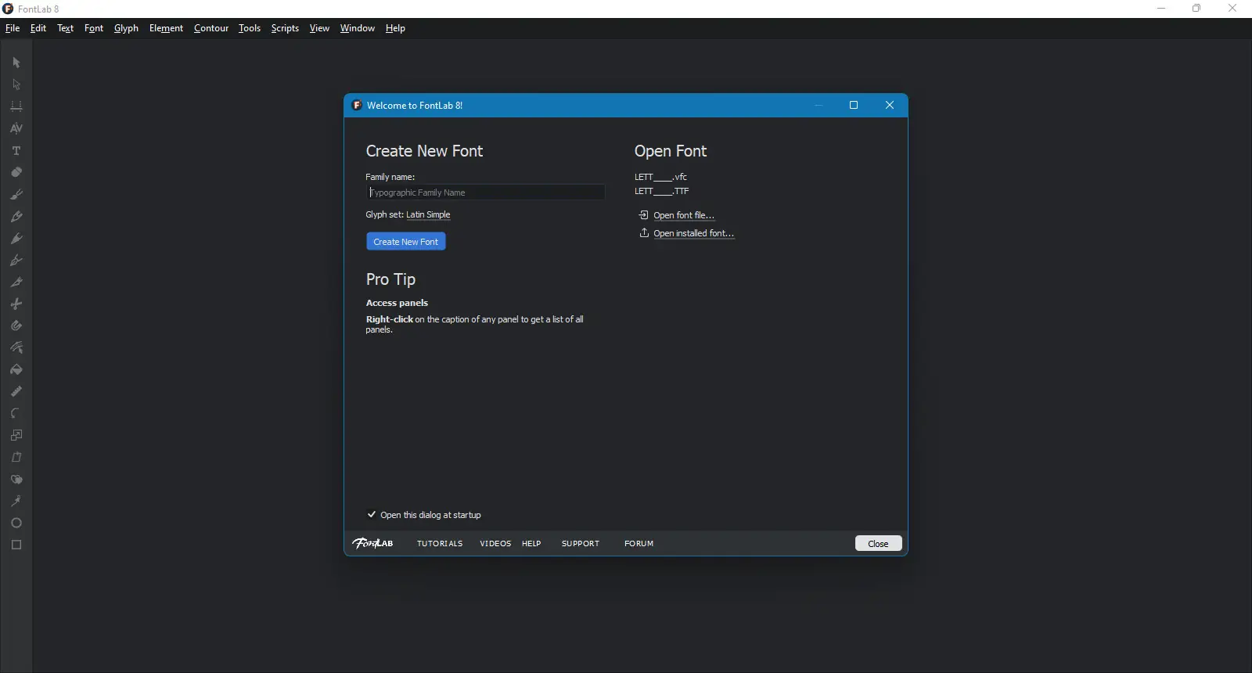Open the FORUM link

click(x=639, y=544)
